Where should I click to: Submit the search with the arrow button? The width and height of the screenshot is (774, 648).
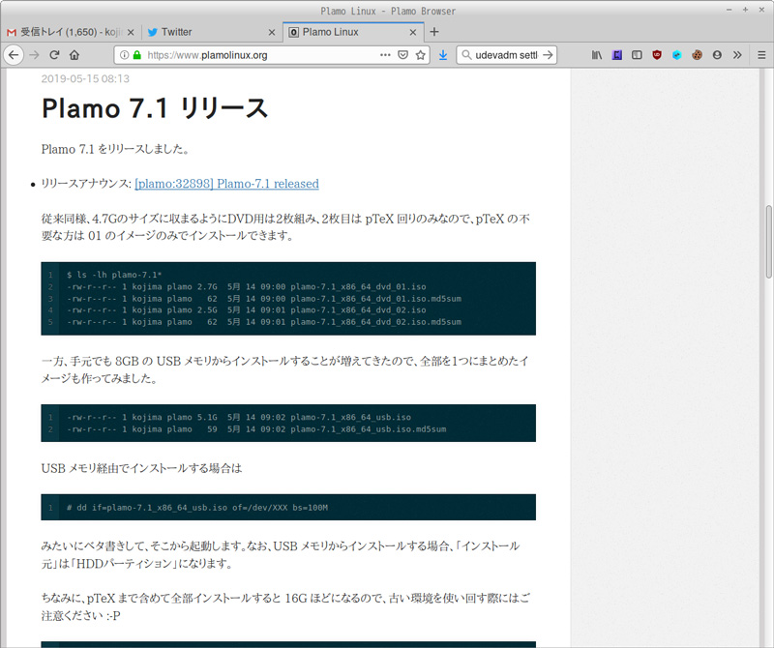548,55
